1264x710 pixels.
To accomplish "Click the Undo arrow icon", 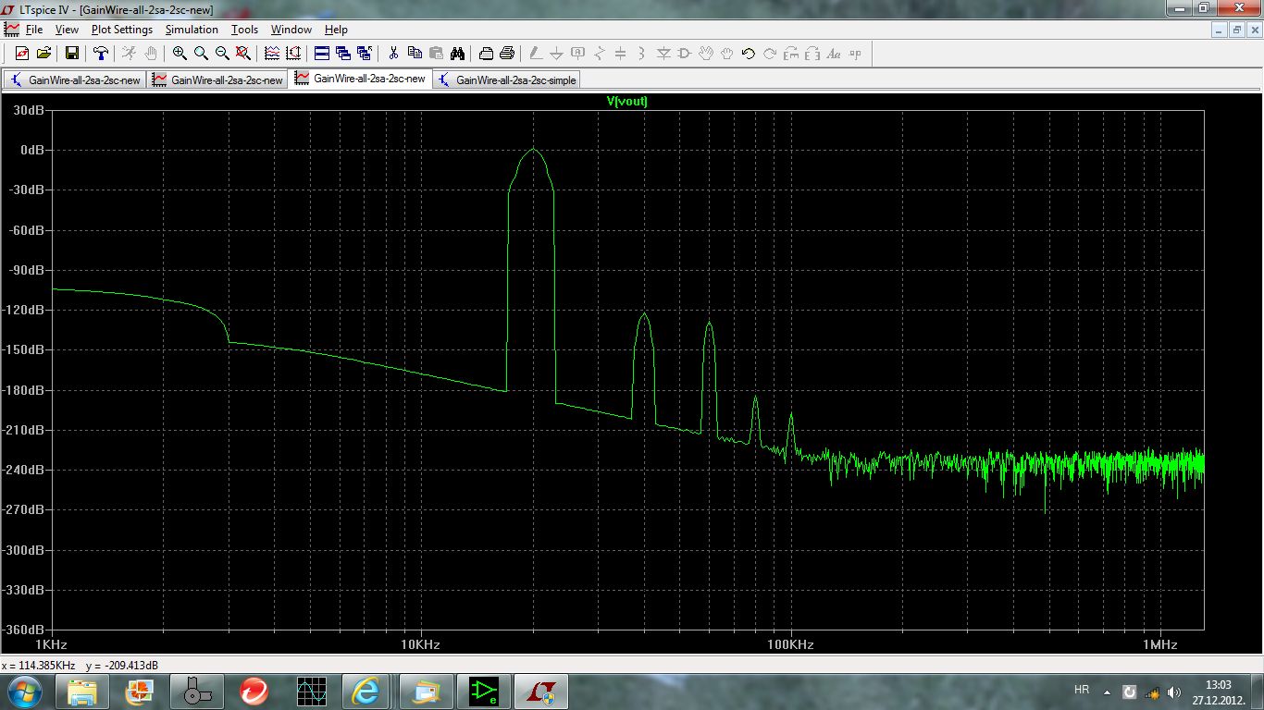I will [749, 54].
